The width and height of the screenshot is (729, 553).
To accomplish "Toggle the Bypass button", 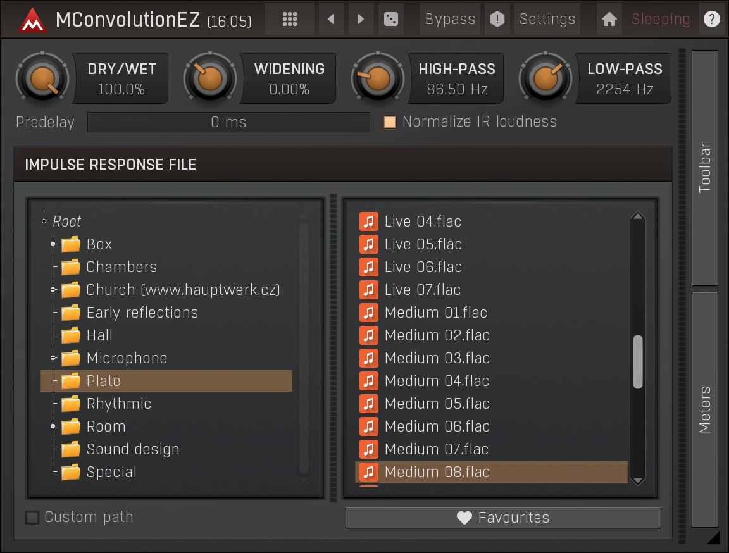I will [450, 19].
